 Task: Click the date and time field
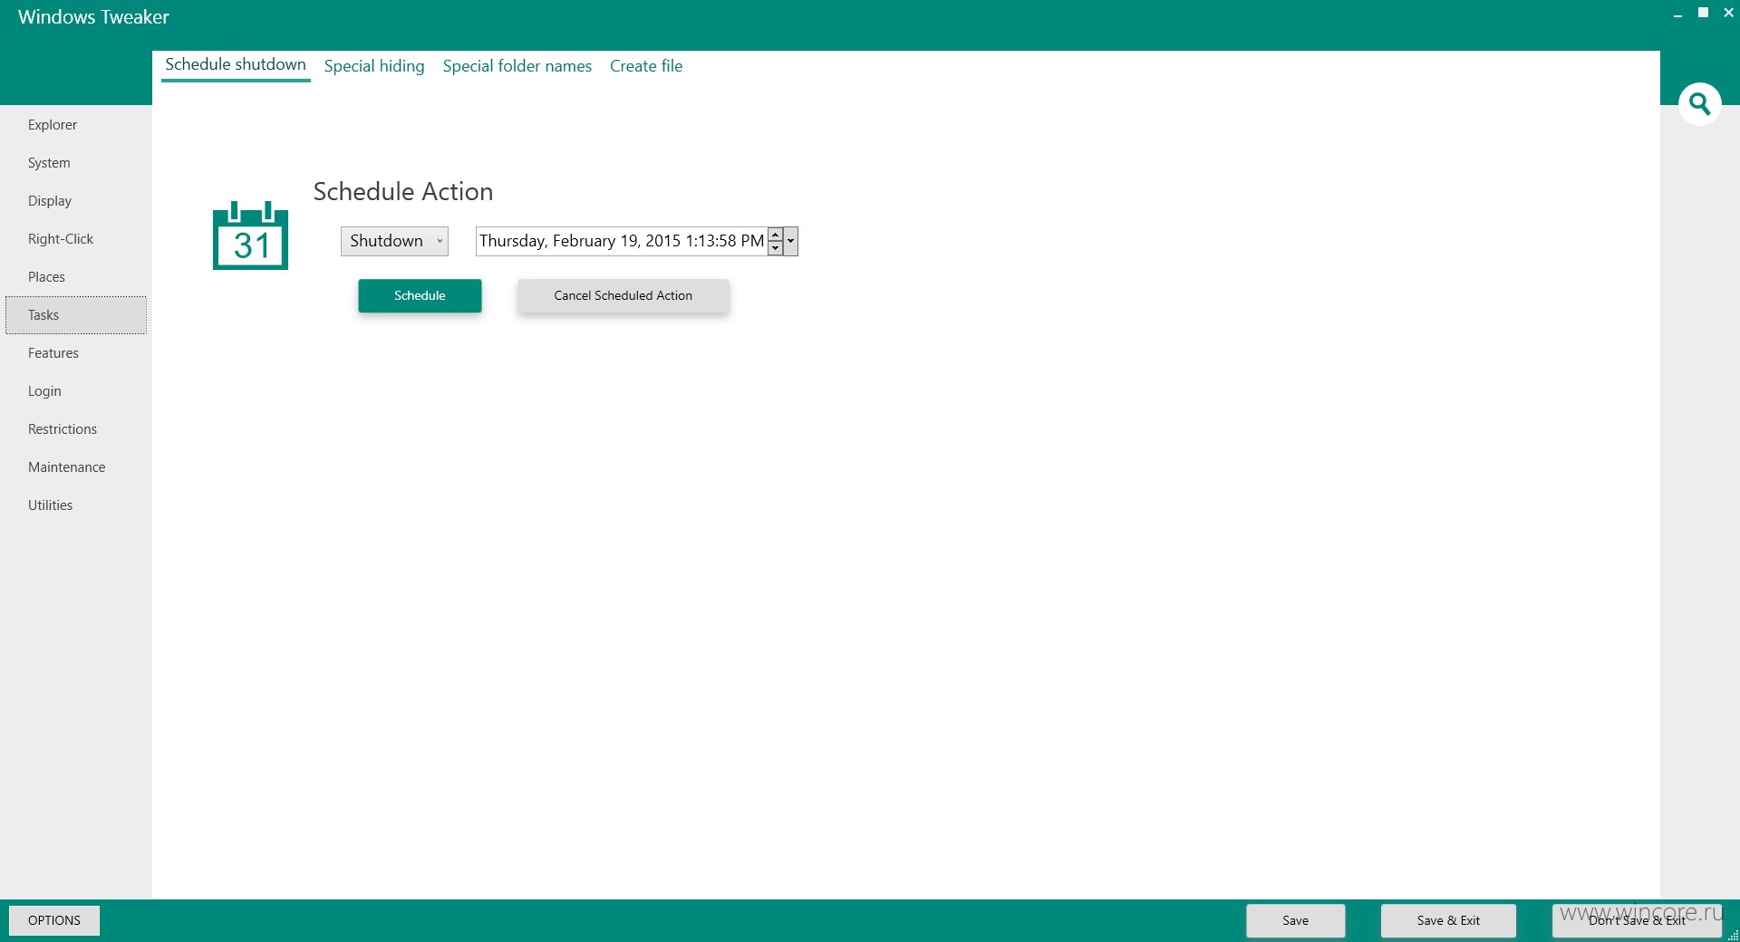click(x=622, y=241)
